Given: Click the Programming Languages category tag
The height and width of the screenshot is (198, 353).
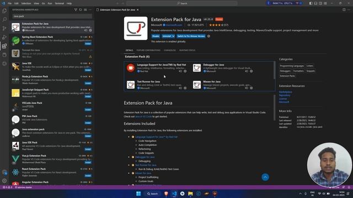Looking at the screenshot, I should pyautogui.click(x=292, y=66).
